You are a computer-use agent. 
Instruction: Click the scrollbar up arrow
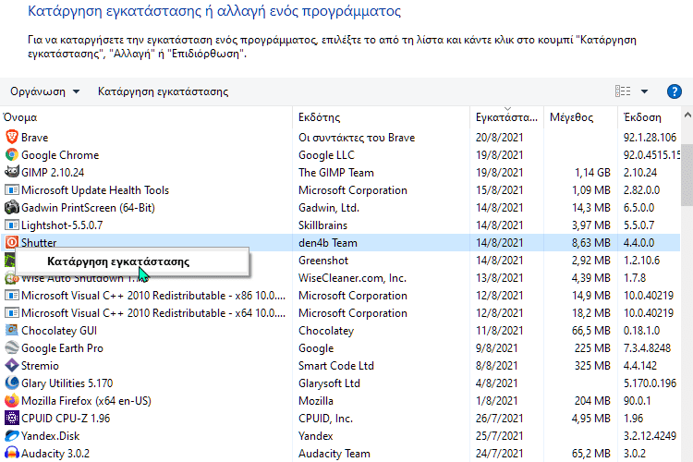pos(687,115)
